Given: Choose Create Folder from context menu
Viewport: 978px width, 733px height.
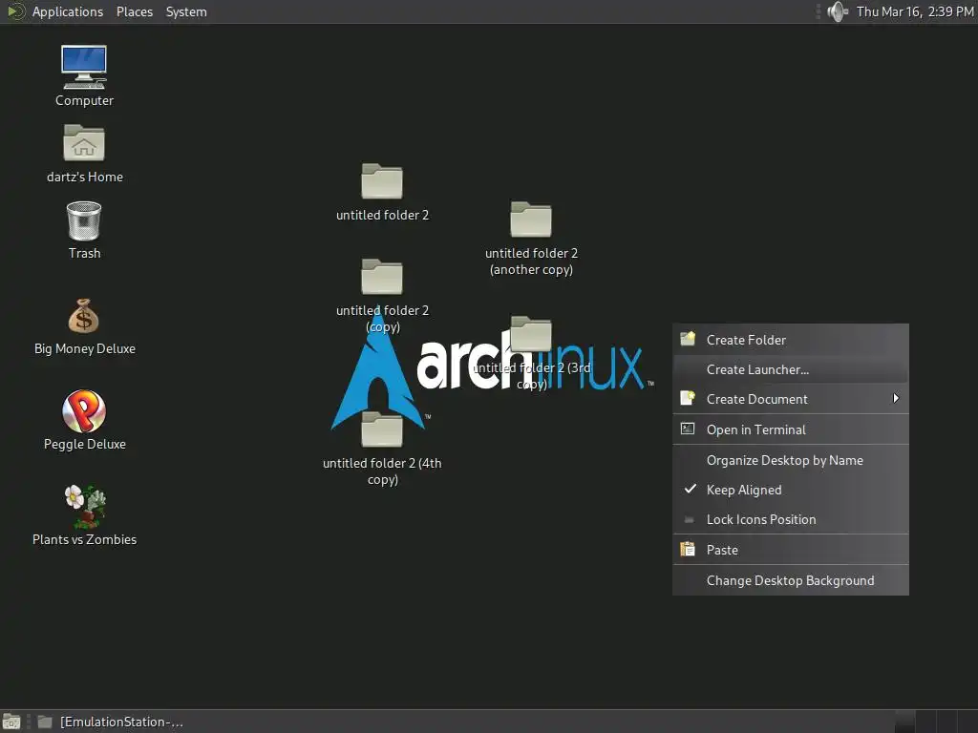Looking at the screenshot, I should pos(790,340).
